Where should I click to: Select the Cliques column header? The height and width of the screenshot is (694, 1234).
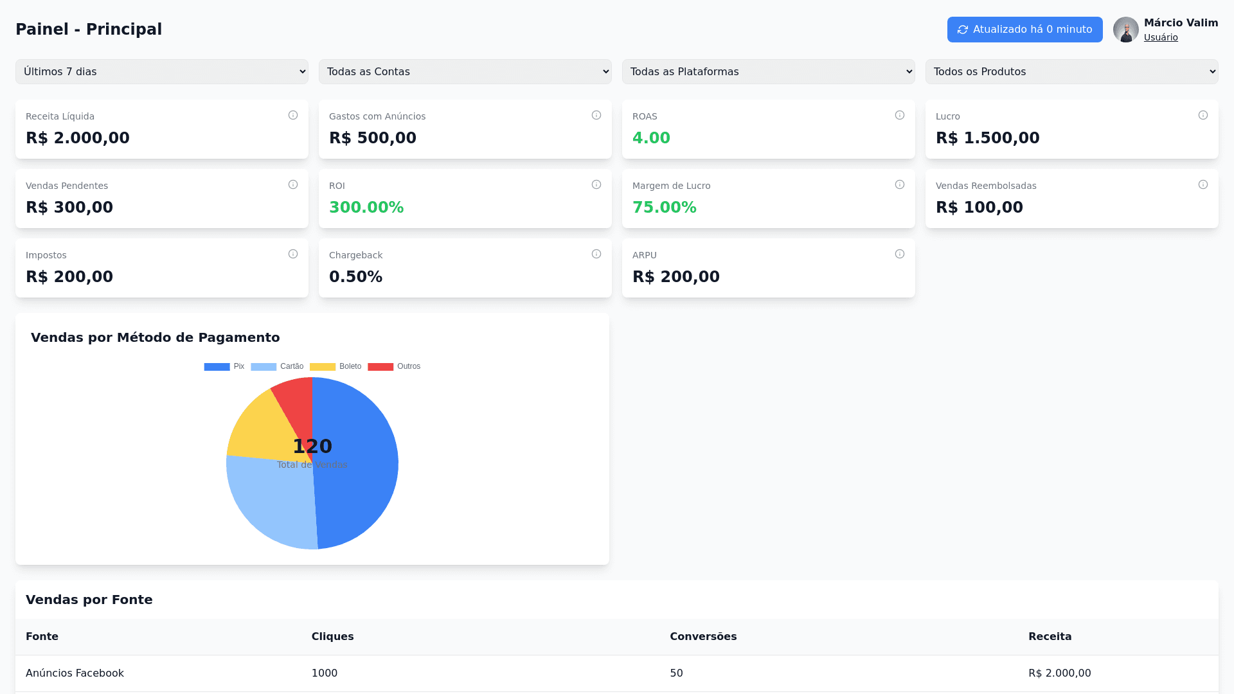coord(332,636)
